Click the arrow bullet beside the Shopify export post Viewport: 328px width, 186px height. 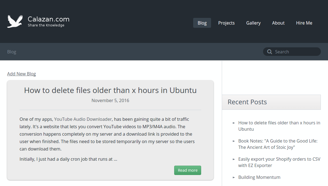pos(234,159)
